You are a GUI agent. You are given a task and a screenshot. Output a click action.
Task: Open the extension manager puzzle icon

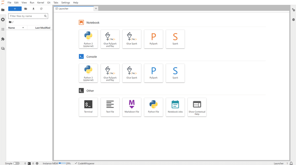click(3, 39)
